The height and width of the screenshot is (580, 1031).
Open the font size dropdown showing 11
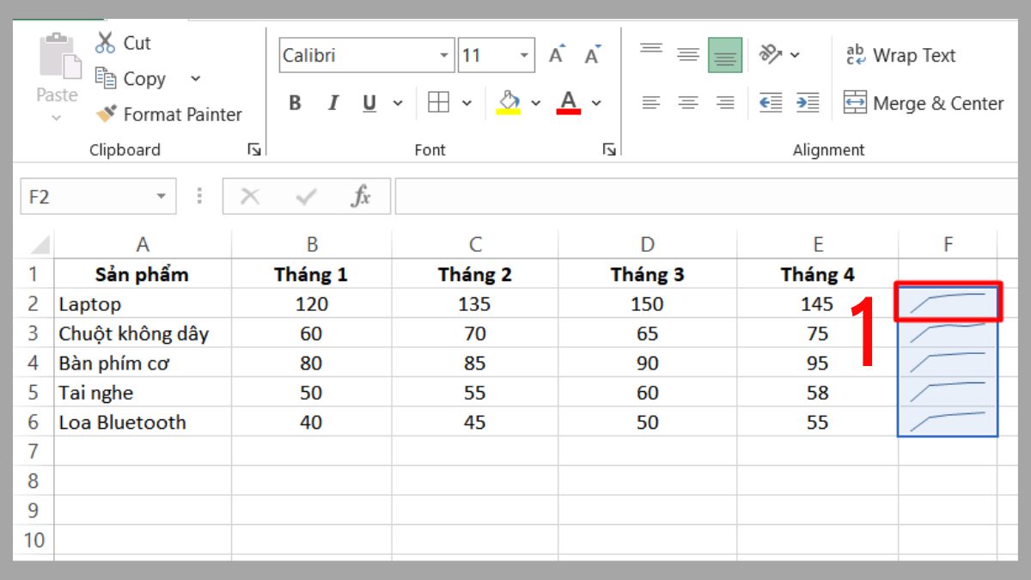pyautogui.click(x=522, y=53)
